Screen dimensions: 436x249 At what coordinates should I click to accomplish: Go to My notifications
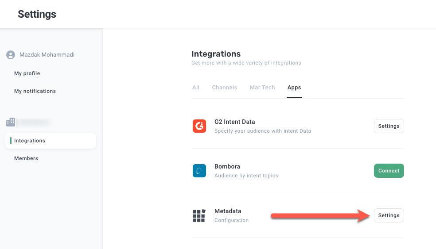click(35, 91)
